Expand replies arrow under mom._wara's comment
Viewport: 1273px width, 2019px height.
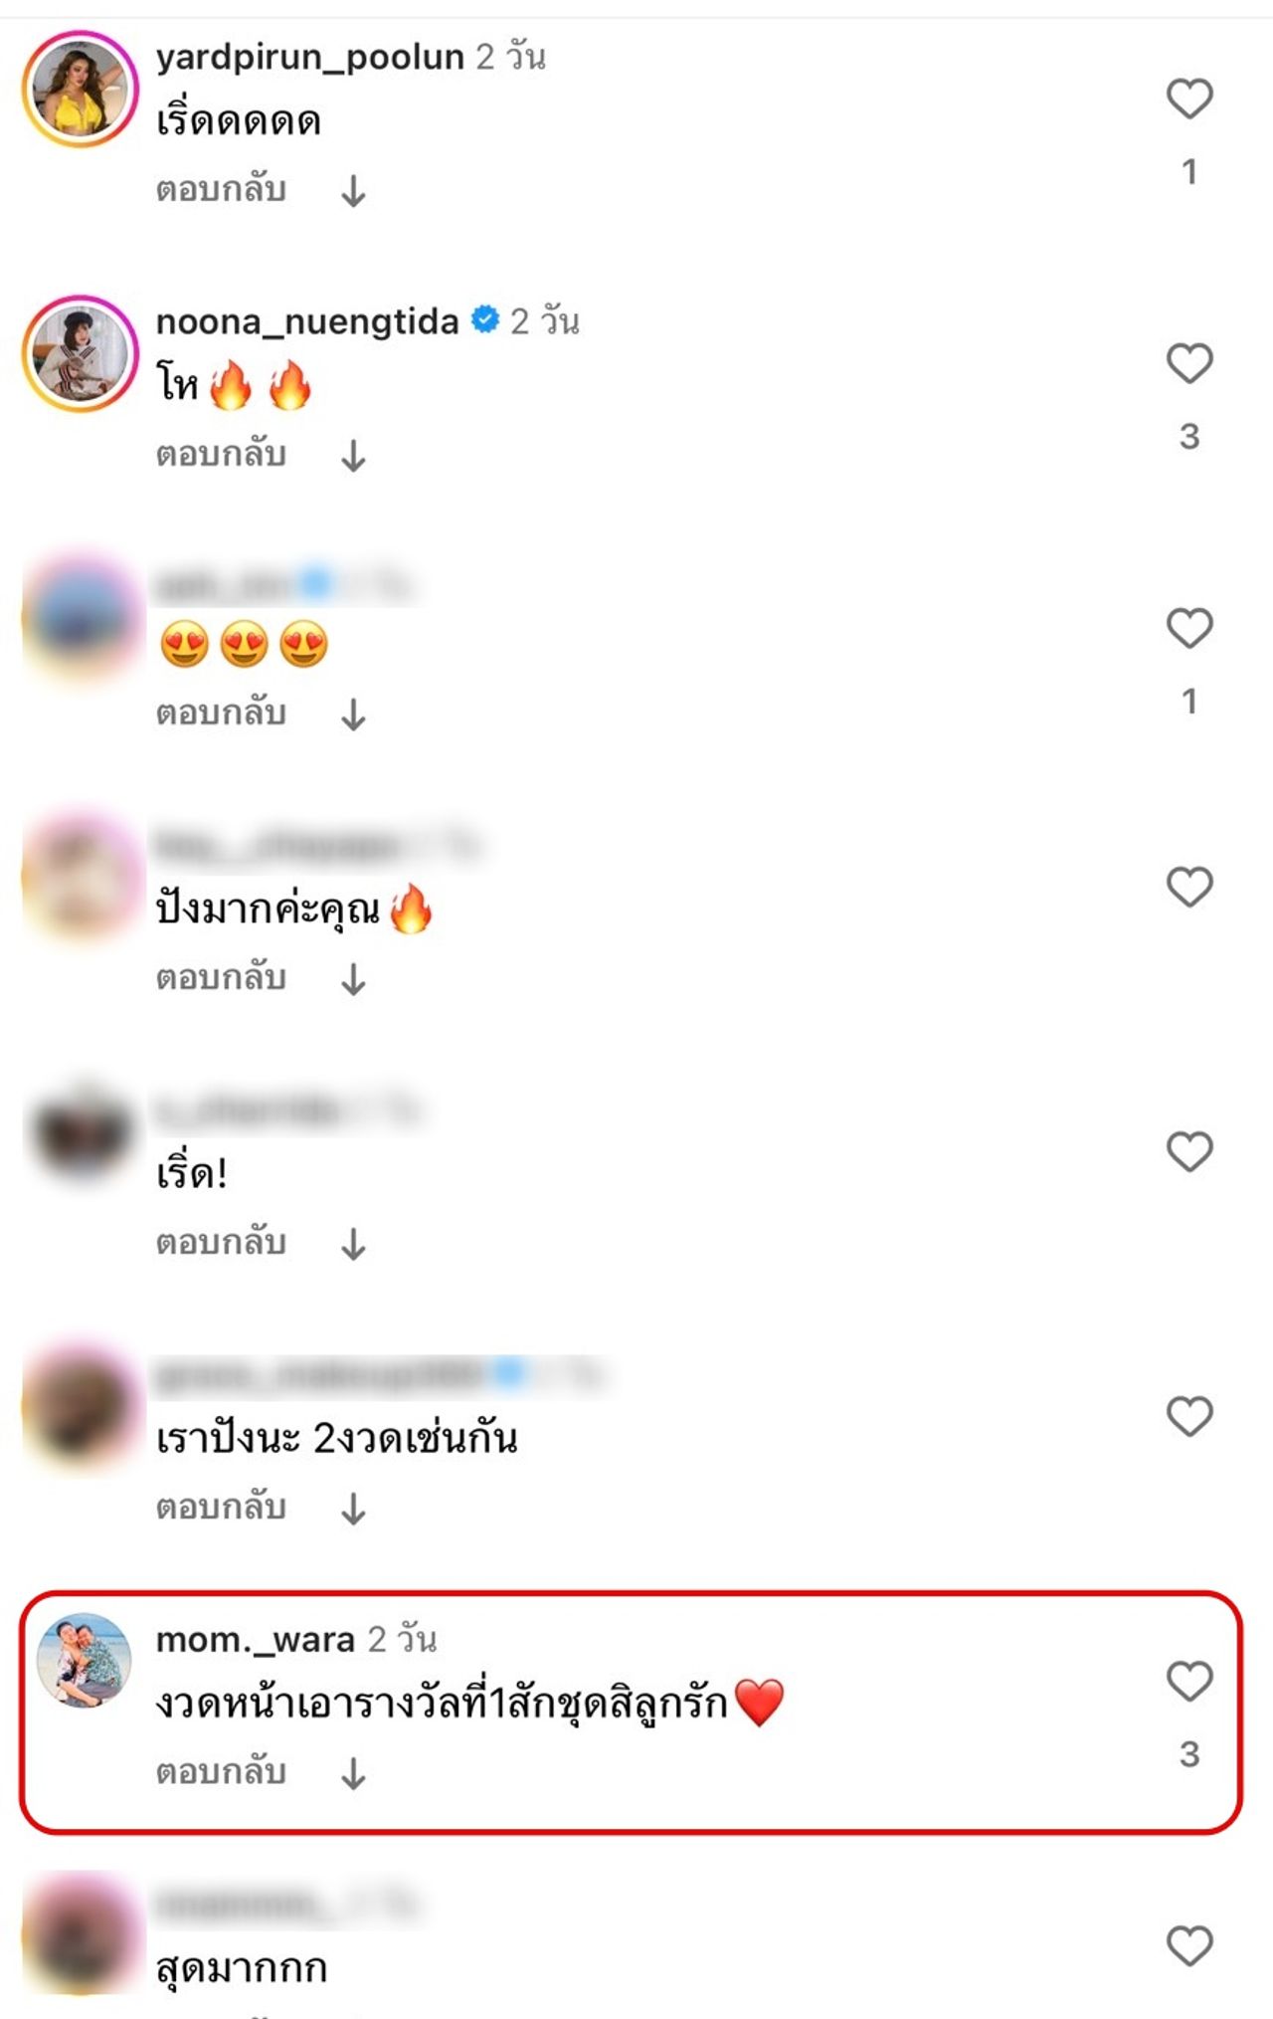pos(353,1773)
